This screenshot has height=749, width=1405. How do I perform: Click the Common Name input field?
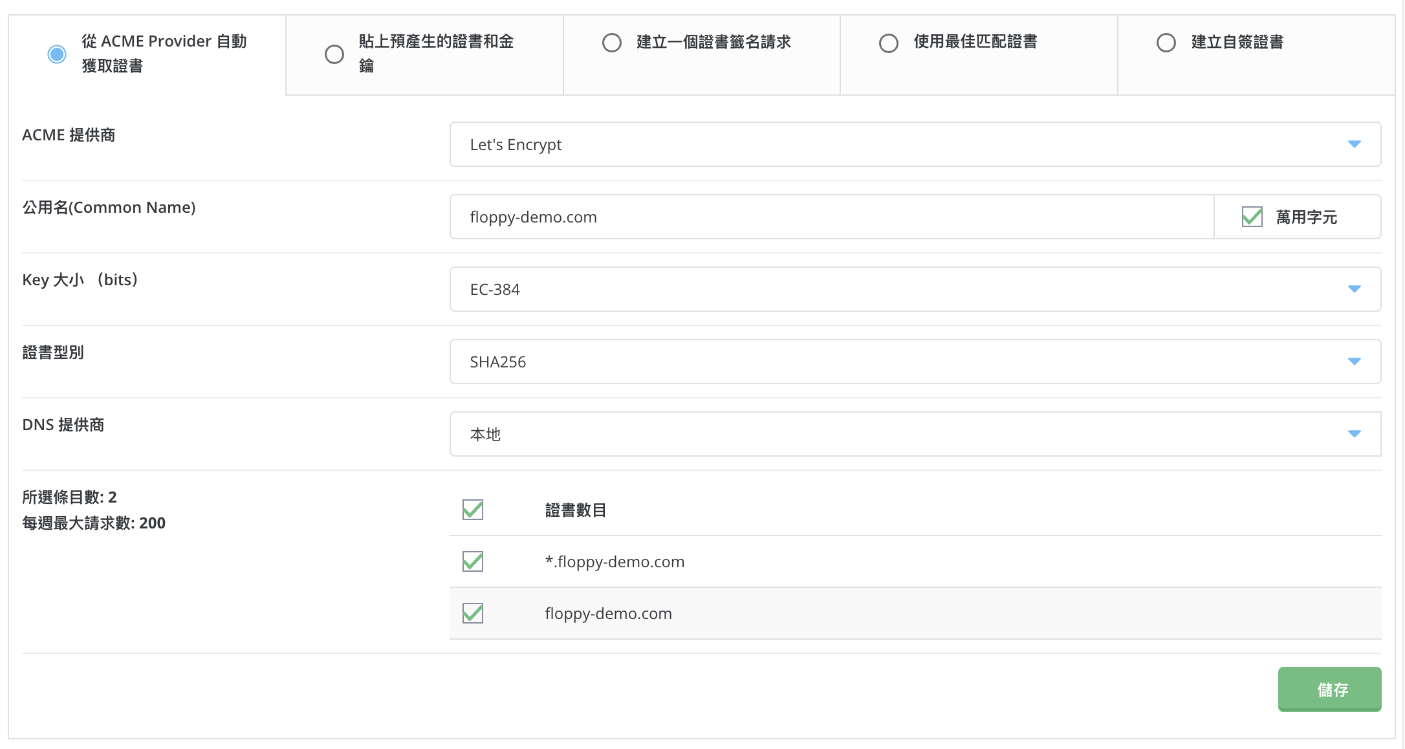(x=831, y=217)
